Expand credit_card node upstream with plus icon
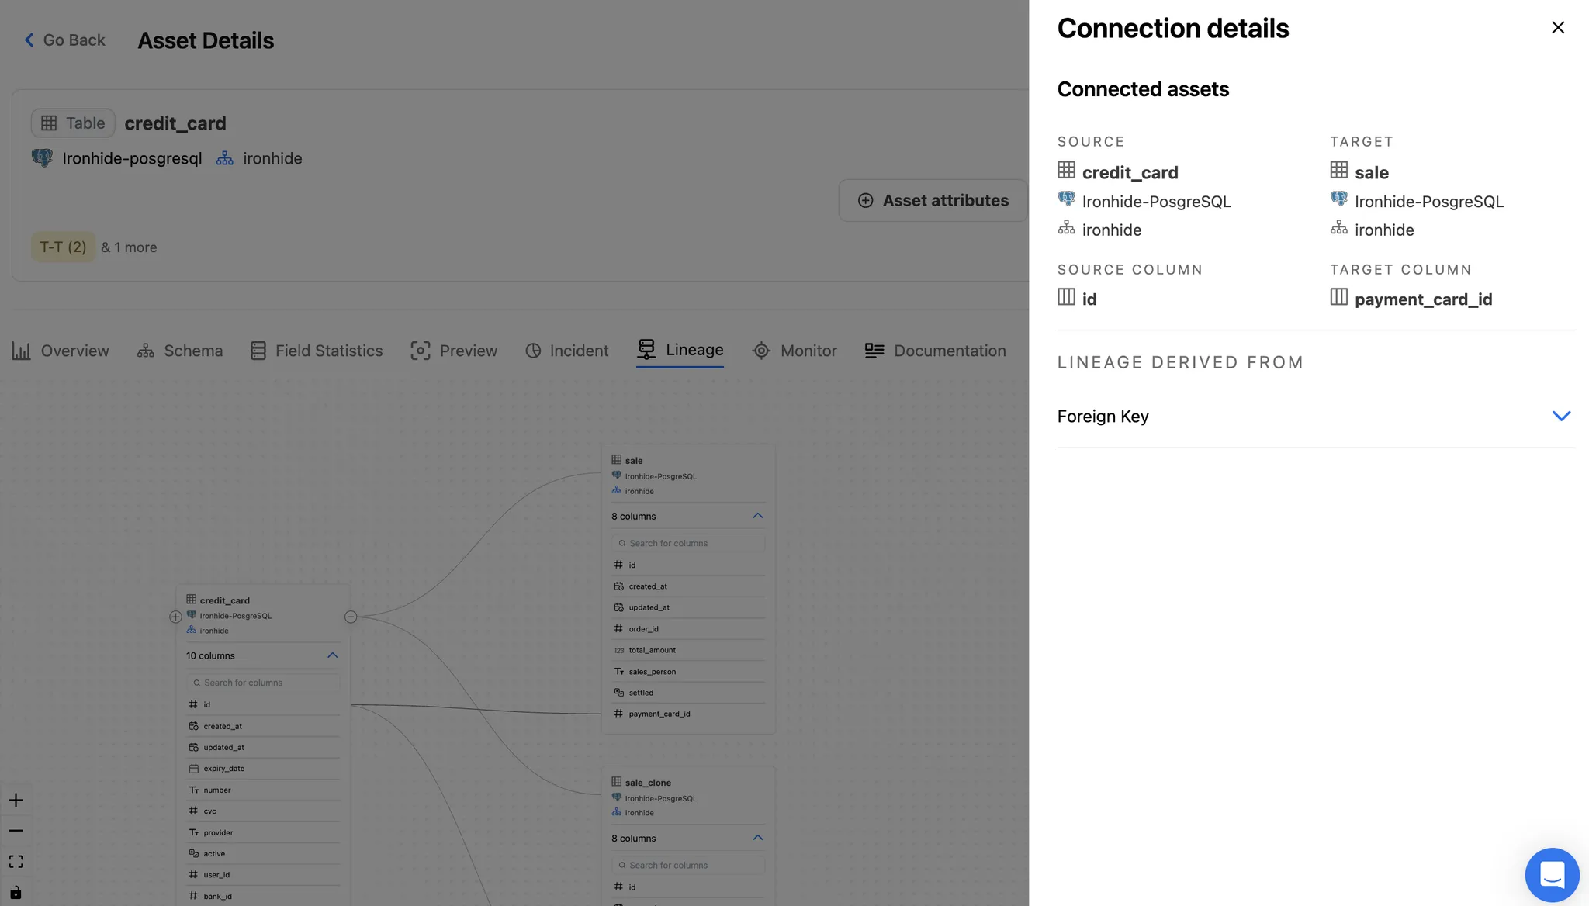 tap(175, 617)
